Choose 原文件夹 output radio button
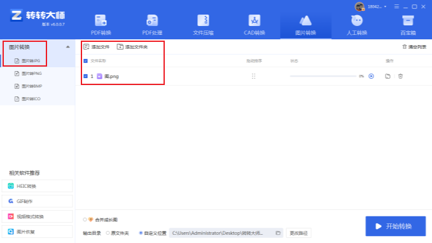This screenshot has width=432, height=243. pos(108,233)
